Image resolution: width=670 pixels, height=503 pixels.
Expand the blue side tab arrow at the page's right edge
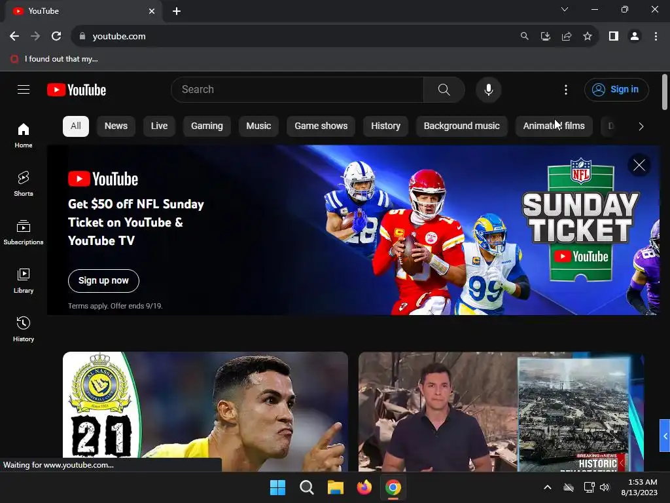[665, 436]
